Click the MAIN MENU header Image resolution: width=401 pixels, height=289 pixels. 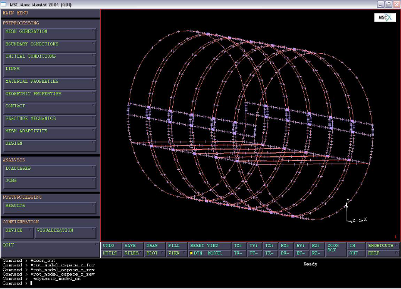15,13
